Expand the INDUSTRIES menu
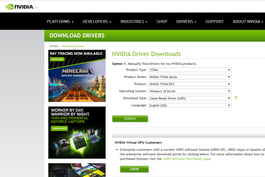This screenshot has width=265, height=177. pos(134,21)
